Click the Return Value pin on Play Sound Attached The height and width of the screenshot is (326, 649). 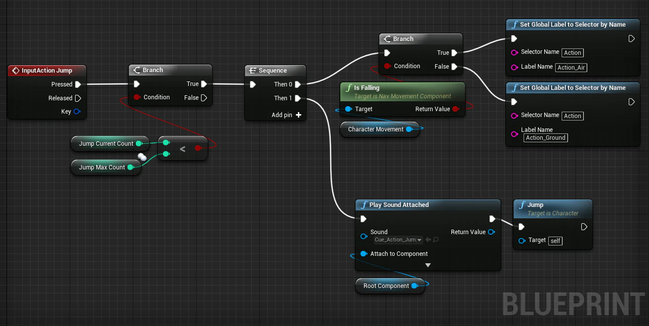point(491,232)
